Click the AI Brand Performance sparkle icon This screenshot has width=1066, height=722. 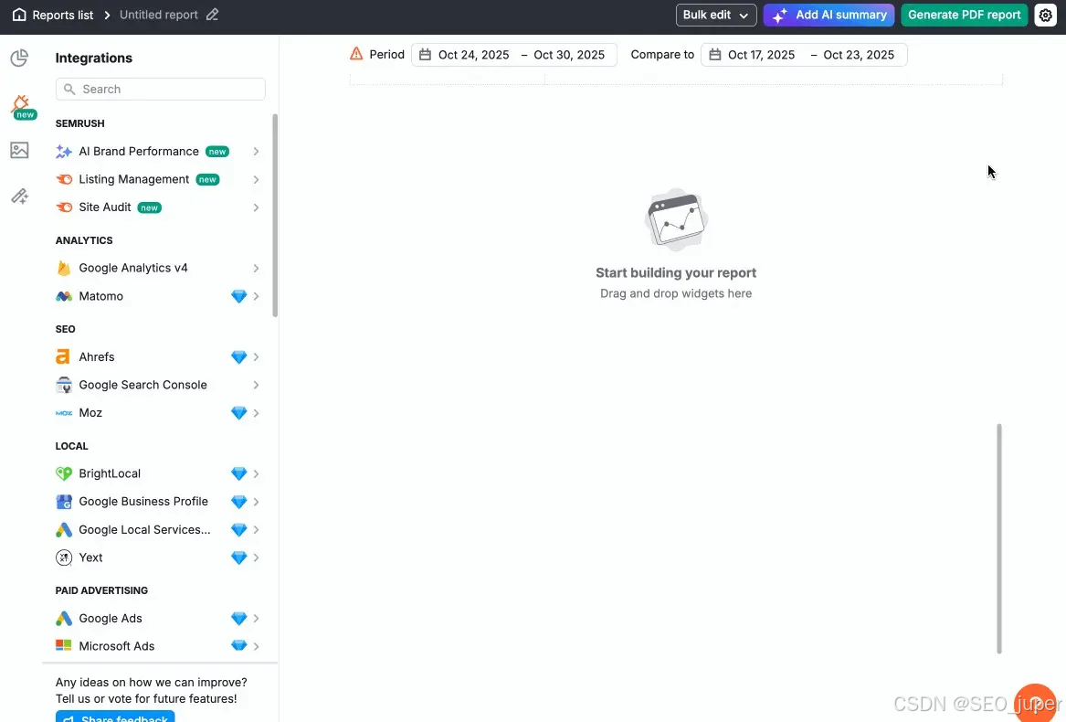coord(64,151)
